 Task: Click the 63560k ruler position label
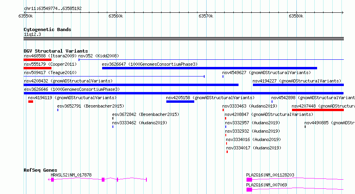(116, 16)
